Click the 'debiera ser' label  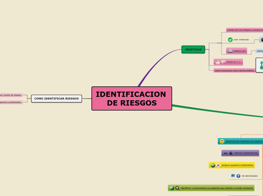pos(240,51)
